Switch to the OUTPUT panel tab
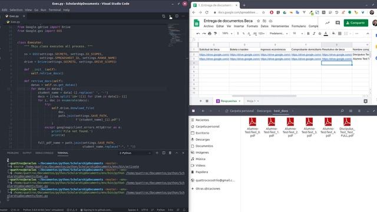 point(27,153)
